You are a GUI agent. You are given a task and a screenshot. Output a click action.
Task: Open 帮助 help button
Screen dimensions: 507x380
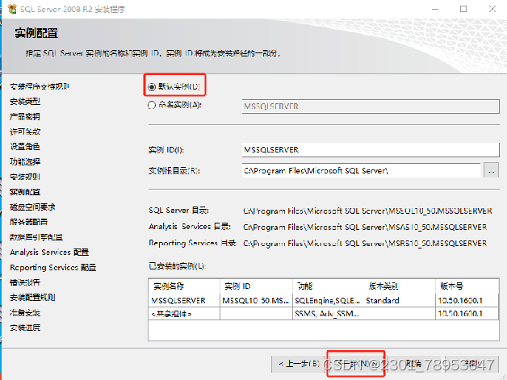[x=472, y=364]
